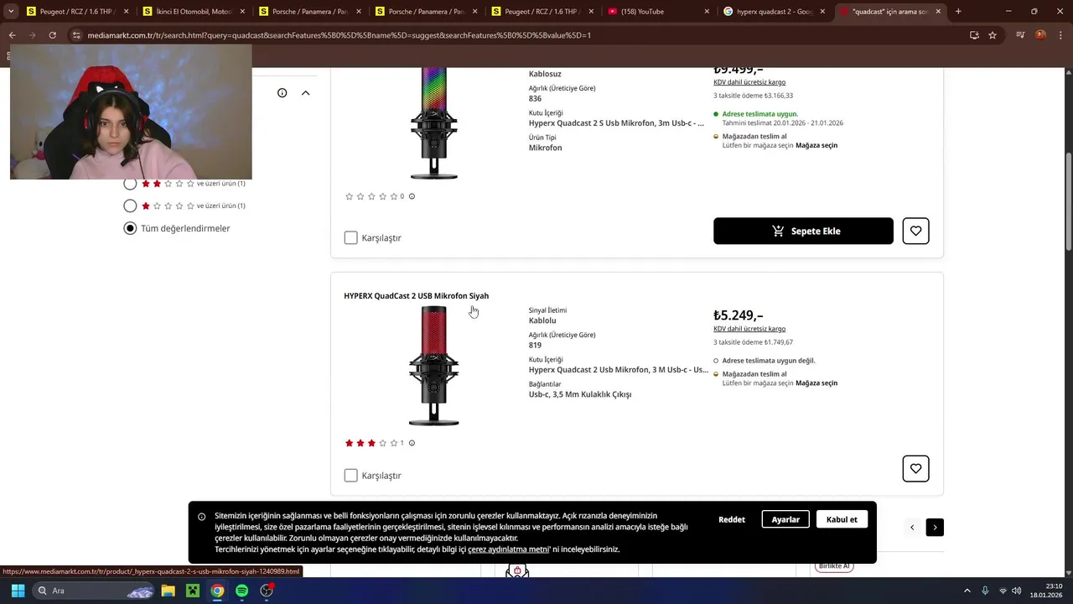Collapse the rating filter section chevron
1073x604 pixels.
click(x=305, y=93)
